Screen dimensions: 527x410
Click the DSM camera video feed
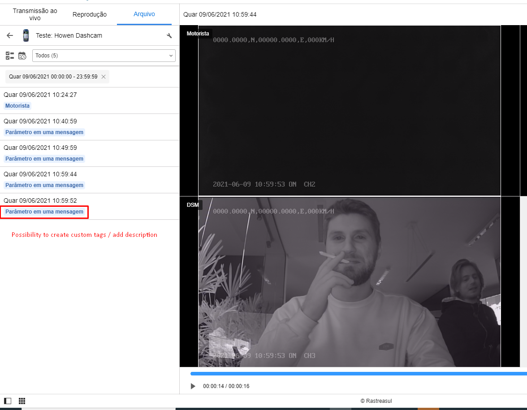tap(349, 282)
